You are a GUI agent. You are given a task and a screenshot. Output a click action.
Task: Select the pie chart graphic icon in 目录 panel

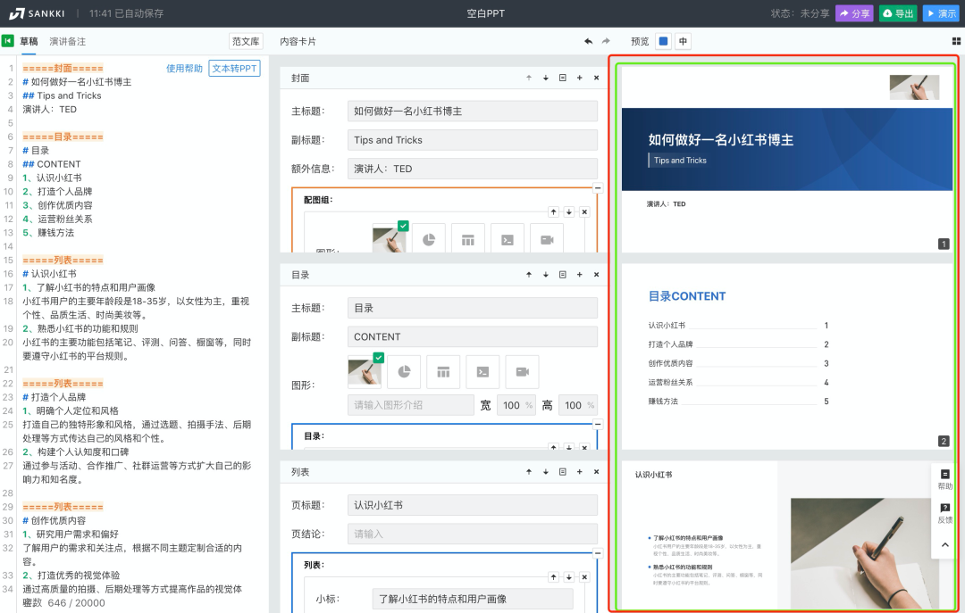pos(404,372)
